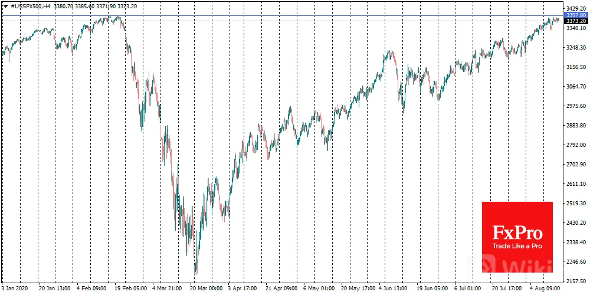Open the chart dropdown triangle beside #USSPX500
The image size is (590, 295).
click(5, 6)
